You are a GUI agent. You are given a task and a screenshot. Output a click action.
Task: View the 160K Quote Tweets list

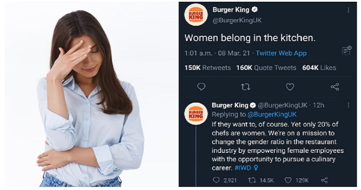[x=266, y=68]
